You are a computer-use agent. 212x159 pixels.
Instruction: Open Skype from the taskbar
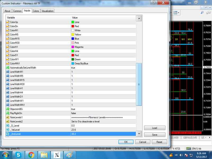click(18, 155)
